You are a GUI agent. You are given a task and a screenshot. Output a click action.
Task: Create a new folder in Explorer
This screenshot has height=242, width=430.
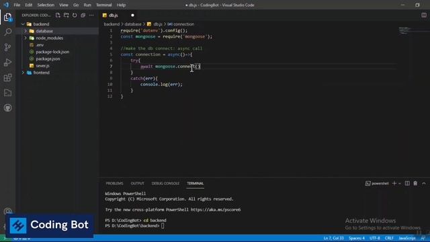(67, 15)
